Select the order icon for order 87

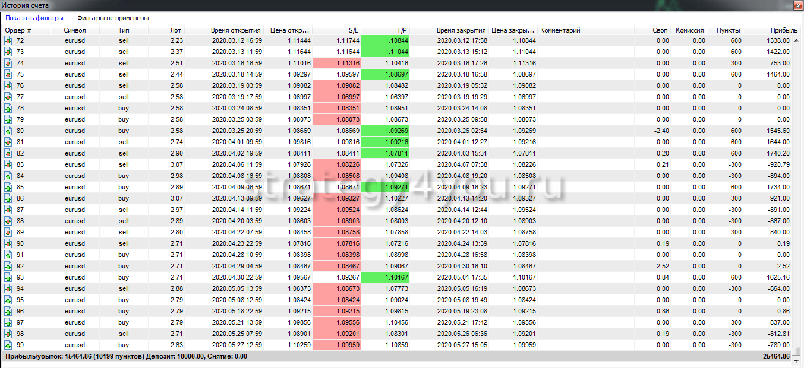point(8,210)
